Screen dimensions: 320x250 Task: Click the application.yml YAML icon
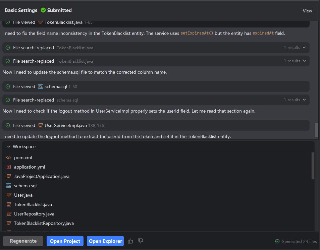[x=9, y=167]
